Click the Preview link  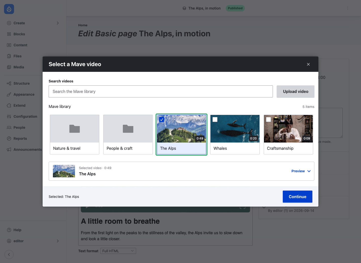click(x=298, y=171)
